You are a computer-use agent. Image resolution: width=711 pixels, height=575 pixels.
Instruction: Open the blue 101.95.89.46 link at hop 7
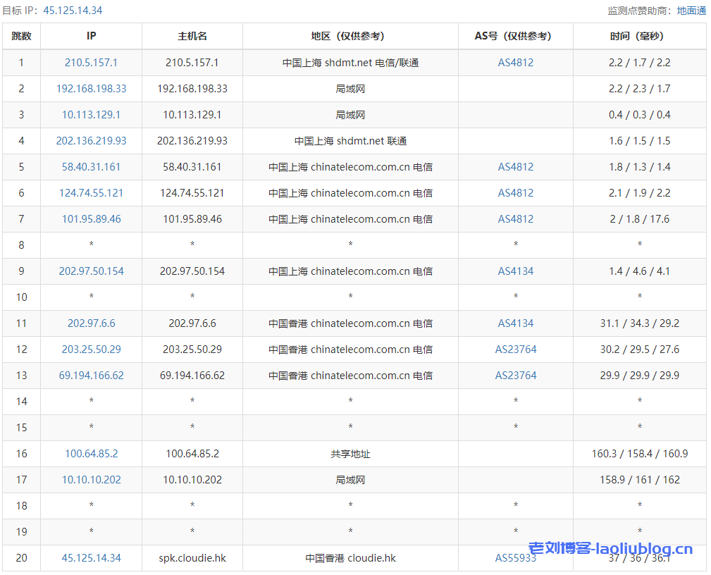[x=91, y=219]
